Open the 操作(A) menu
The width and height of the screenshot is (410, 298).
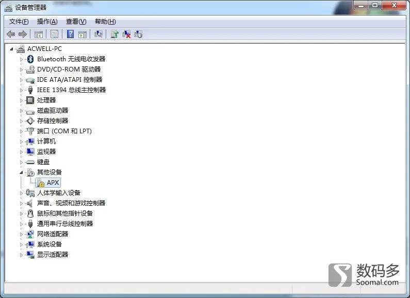pos(47,22)
